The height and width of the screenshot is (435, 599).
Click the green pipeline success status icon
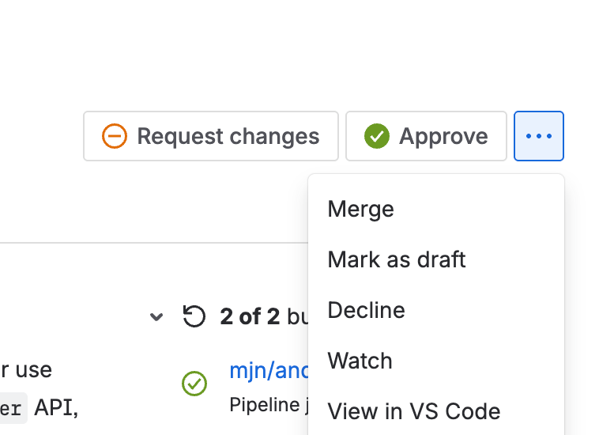194,384
